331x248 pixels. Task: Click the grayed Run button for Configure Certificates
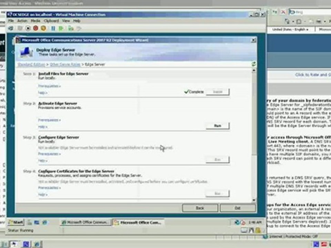tap(218, 194)
